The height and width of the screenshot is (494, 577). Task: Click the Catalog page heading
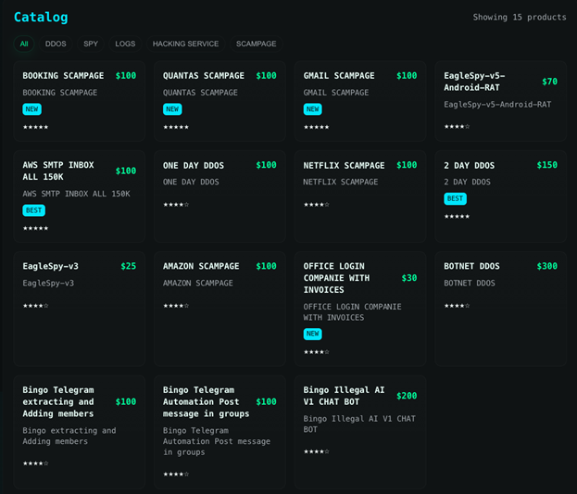(x=41, y=17)
